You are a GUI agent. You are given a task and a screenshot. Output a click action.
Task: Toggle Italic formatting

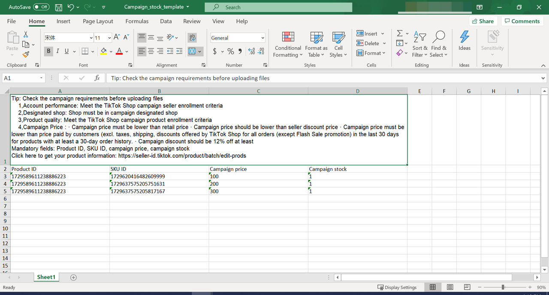click(57, 51)
